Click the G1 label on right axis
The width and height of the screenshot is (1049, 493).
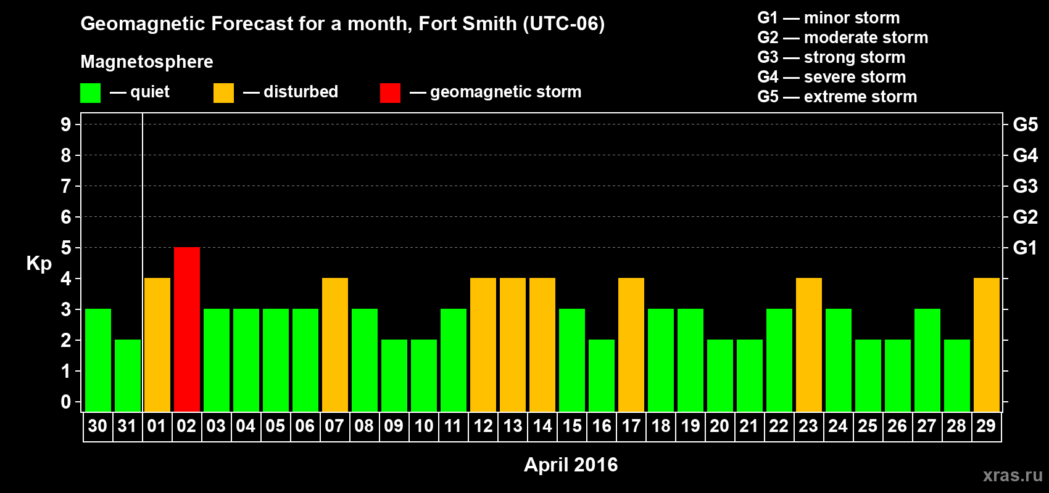click(1025, 248)
